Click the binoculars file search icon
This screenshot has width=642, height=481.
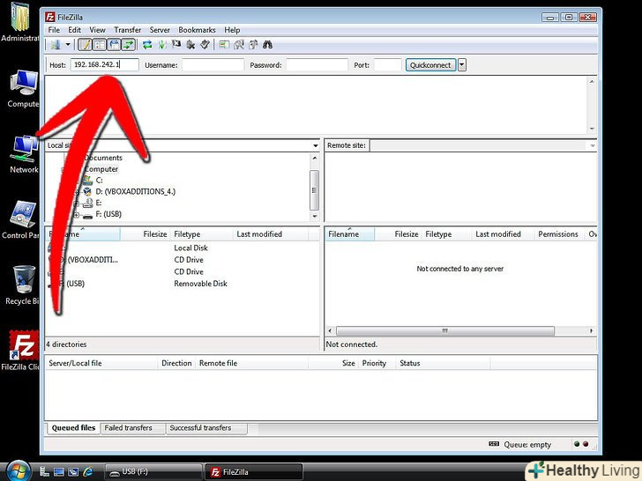click(267, 44)
